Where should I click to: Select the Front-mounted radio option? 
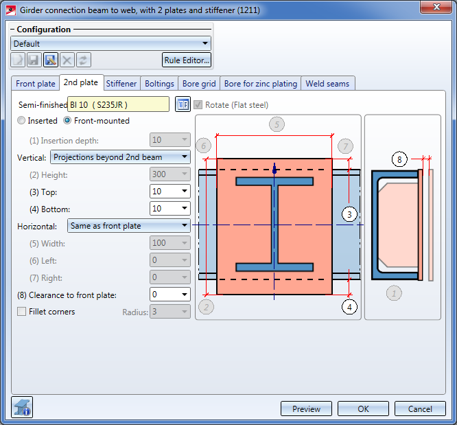coord(68,121)
